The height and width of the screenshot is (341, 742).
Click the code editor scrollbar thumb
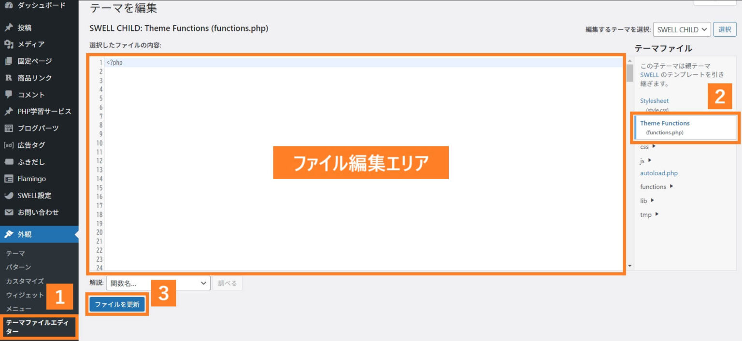pos(629,73)
